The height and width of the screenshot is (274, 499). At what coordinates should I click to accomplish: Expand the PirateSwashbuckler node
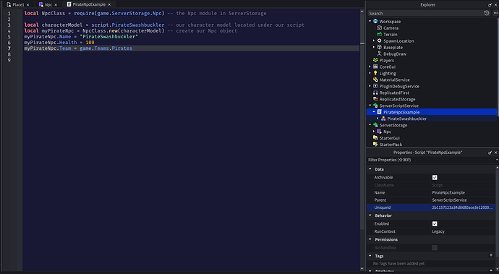click(x=378, y=119)
